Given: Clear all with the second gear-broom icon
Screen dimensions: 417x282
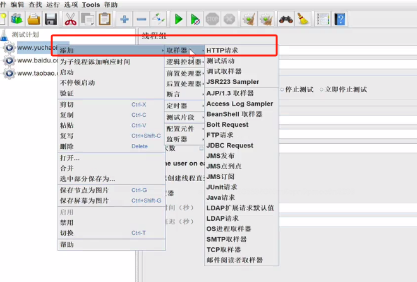Looking at the screenshot, I should [x=266, y=19].
